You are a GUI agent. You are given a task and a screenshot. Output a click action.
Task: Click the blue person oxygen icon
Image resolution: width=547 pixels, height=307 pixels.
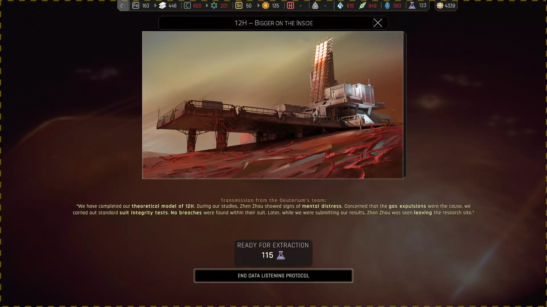pyautogui.click(x=387, y=5)
